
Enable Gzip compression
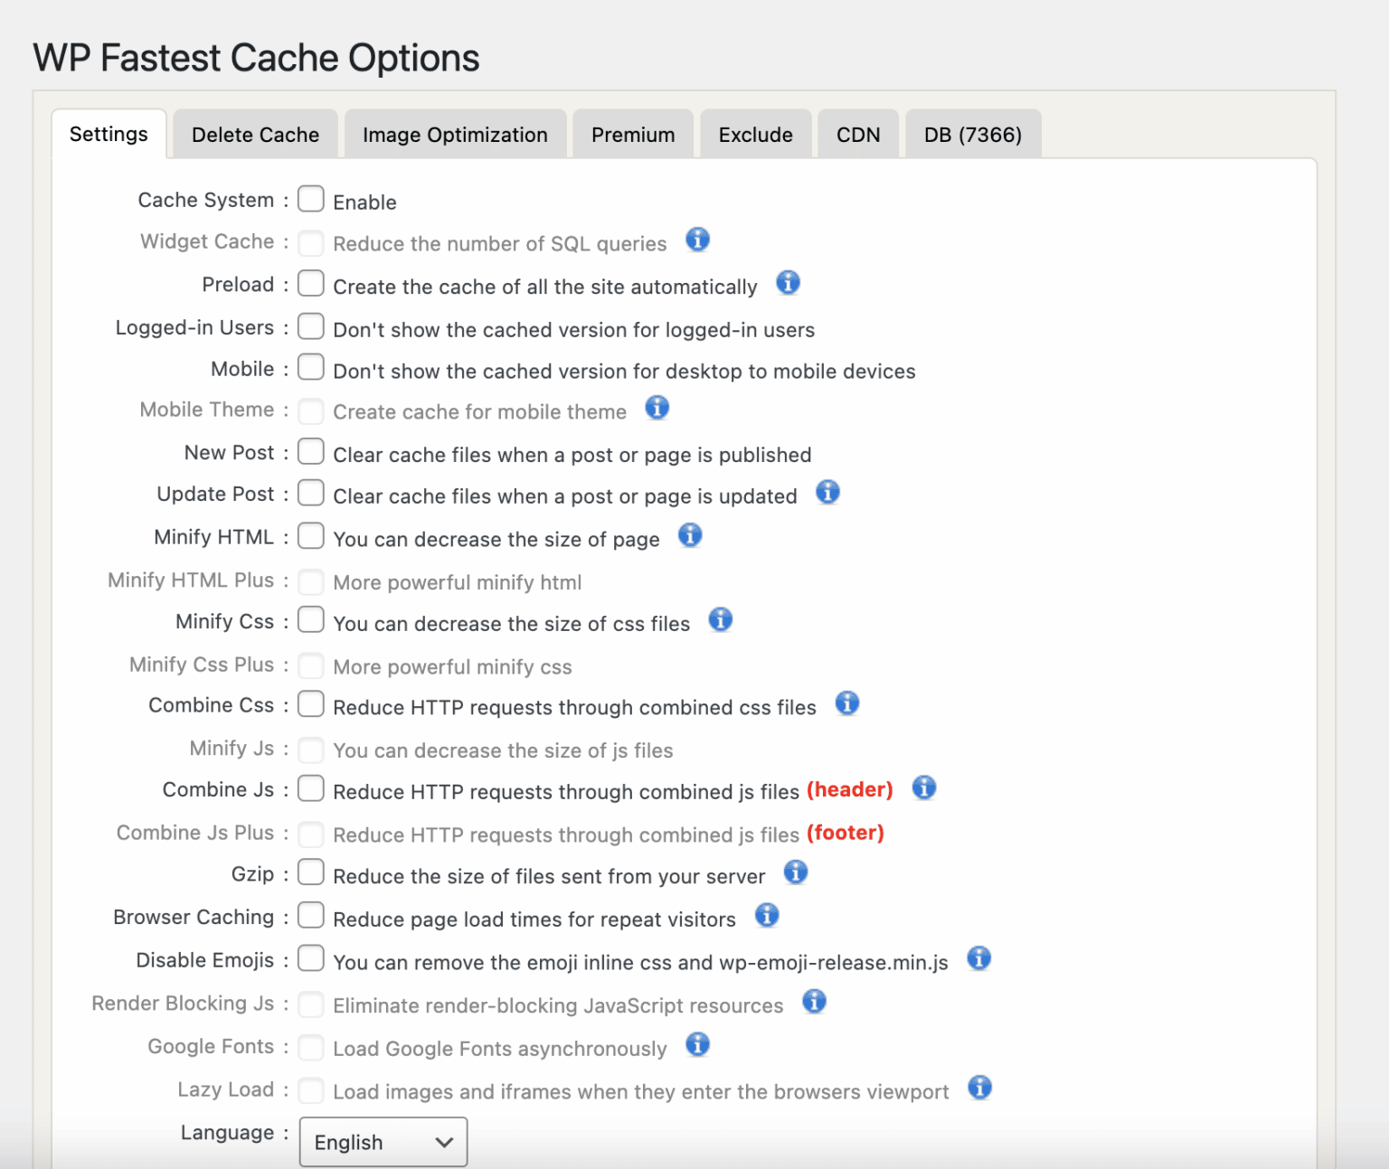310,872
